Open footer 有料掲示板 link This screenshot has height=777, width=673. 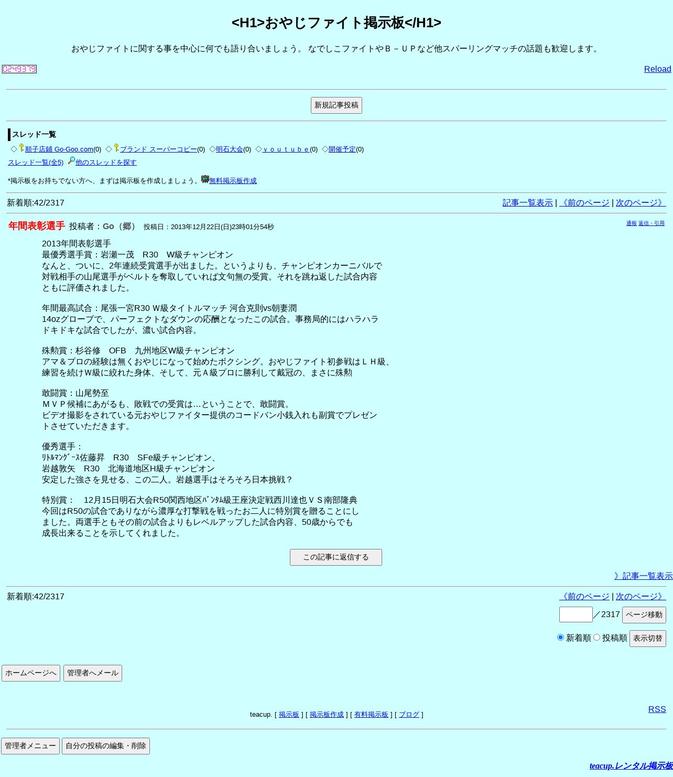371,715
